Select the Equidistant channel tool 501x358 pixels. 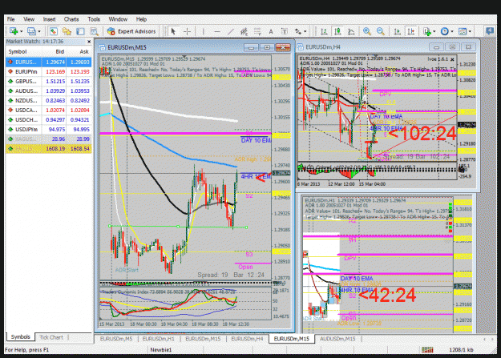pyautogui.click(x=244, y=31)
